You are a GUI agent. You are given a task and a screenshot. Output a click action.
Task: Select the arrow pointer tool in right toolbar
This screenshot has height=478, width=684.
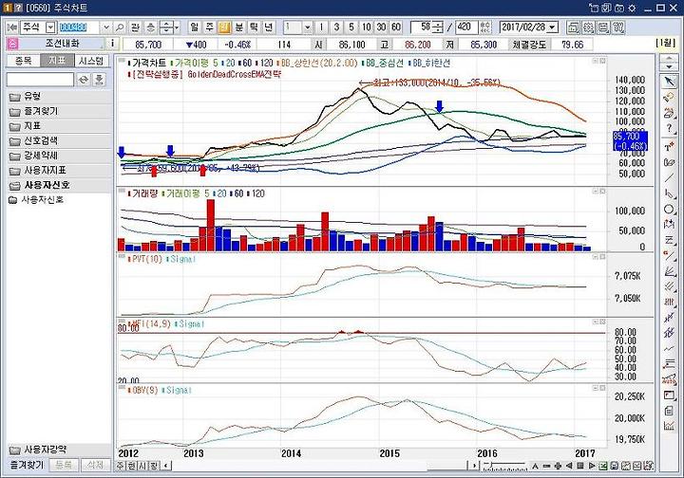669,82
